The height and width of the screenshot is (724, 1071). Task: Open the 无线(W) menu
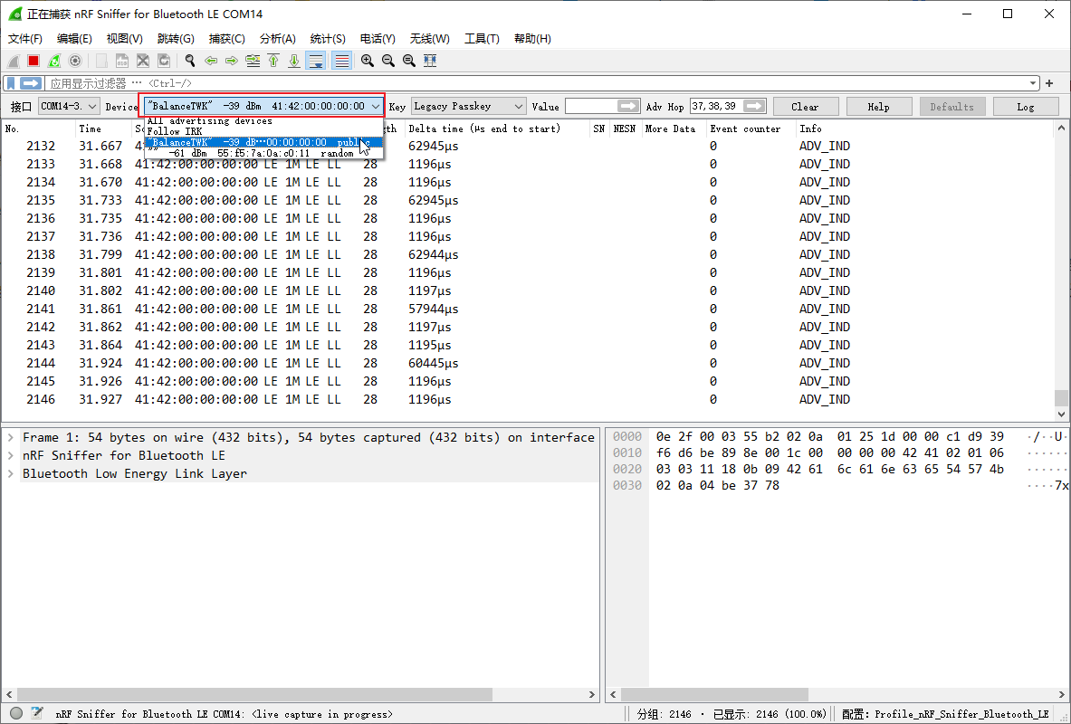tap(429, 38)
